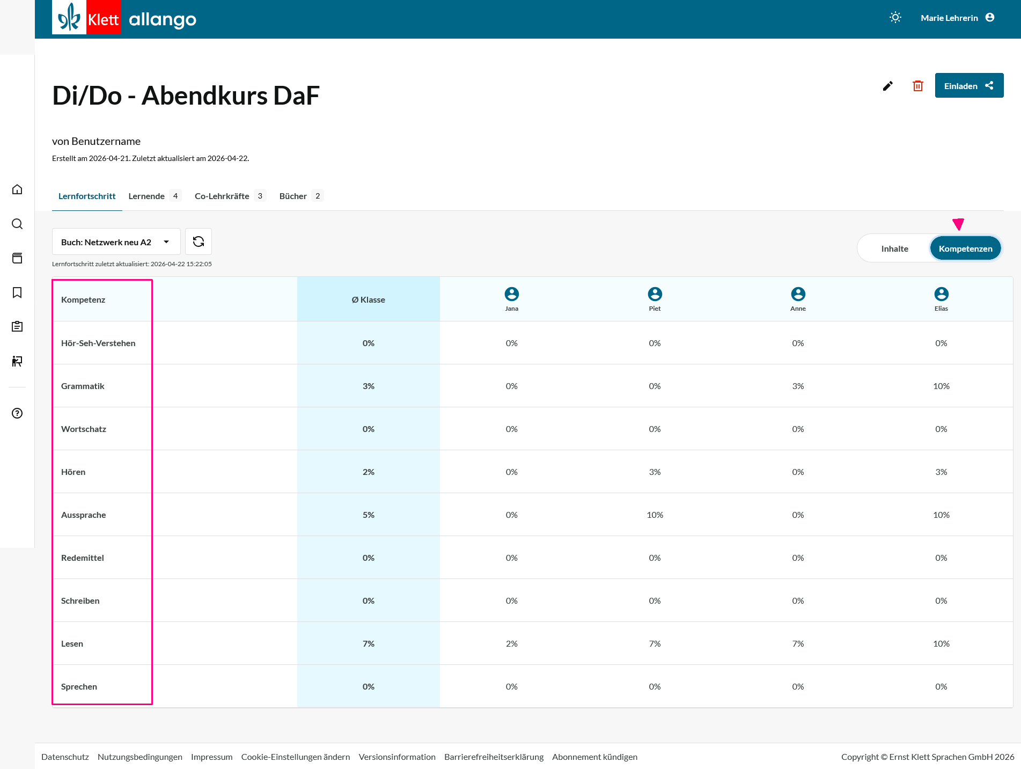Viewport: 1021px width, 769px height.
Task: Select the Kompetenzen view toggle
Action: (965, 248)
